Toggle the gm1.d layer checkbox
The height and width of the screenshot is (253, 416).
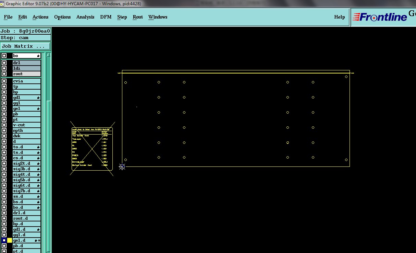pyautogui.click(x=4, y=240)
